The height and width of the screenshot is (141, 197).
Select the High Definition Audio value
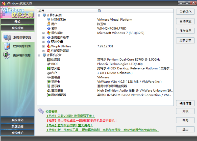point(135,91)
